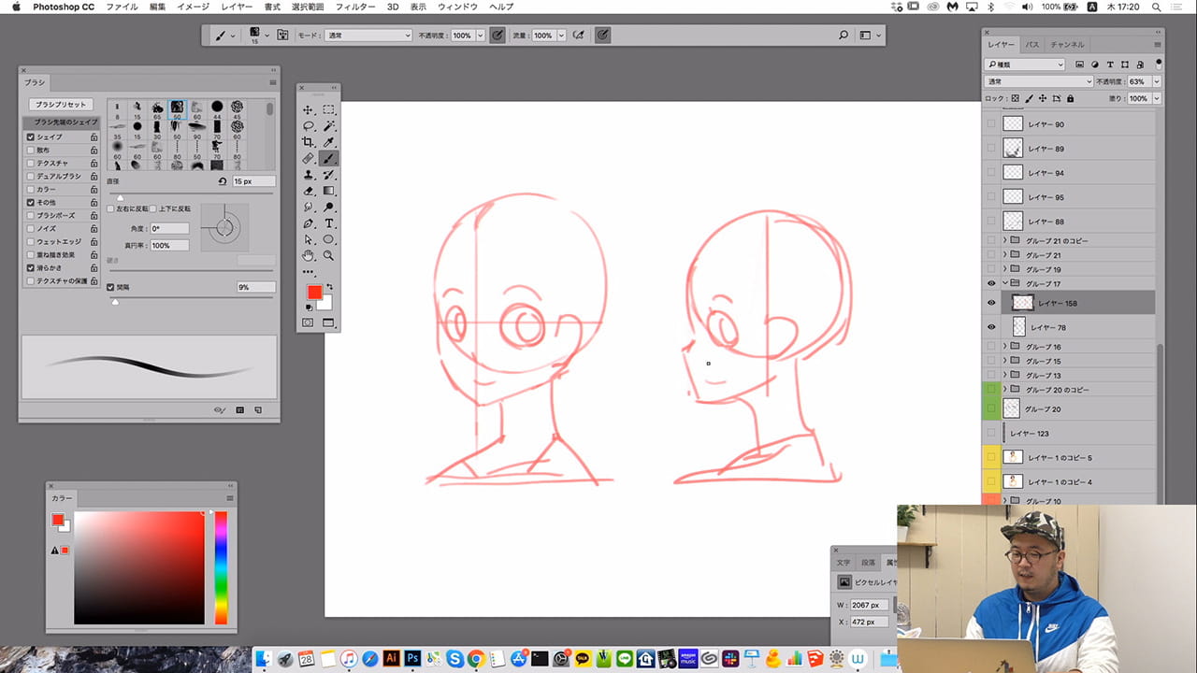1197x673 pixels.
Task: Select the レイヤー 78 layer thumbnail
Action: (1019, 327)
